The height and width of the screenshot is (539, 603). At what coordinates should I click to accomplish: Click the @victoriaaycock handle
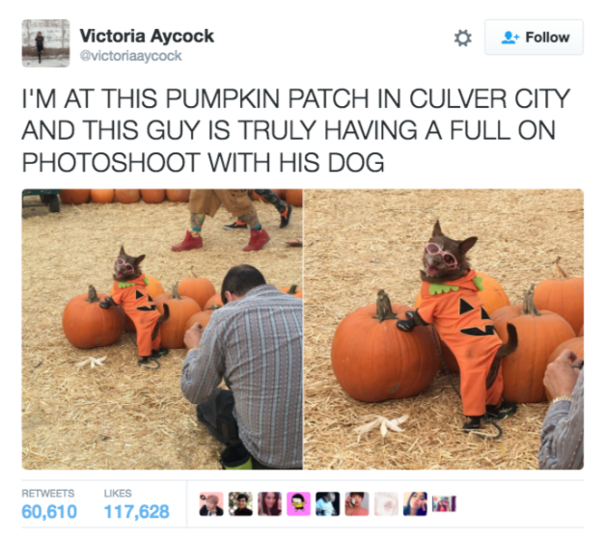tap(130, 56)
